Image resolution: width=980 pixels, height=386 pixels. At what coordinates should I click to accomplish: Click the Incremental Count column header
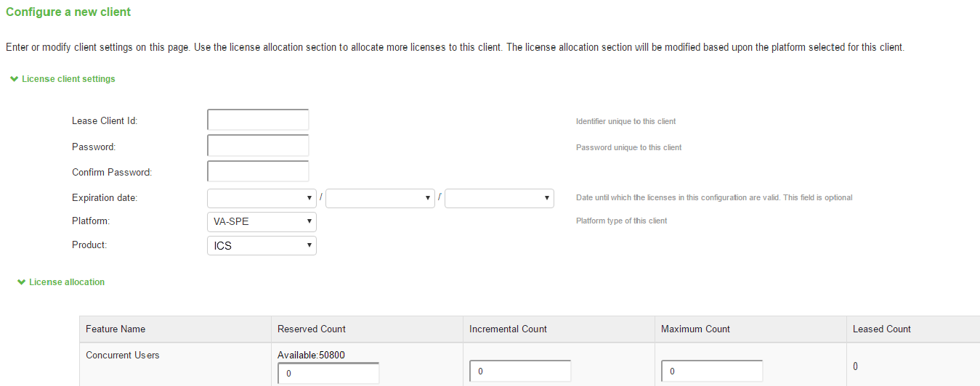tap(508, 329)
